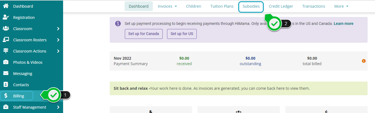375x113 pixels.
Task: Click the Photos & Videos camera icon
Action: 5,62
